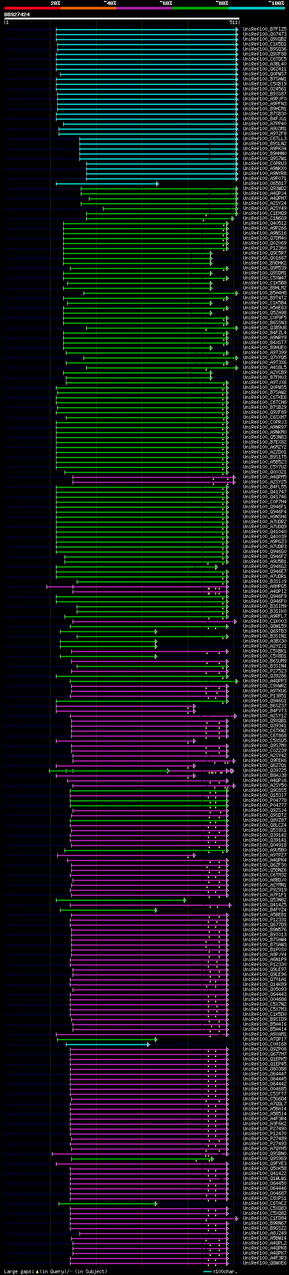
Task: Select hit label UniRef100_A4QPH7
Action: [x=265, y=199]
